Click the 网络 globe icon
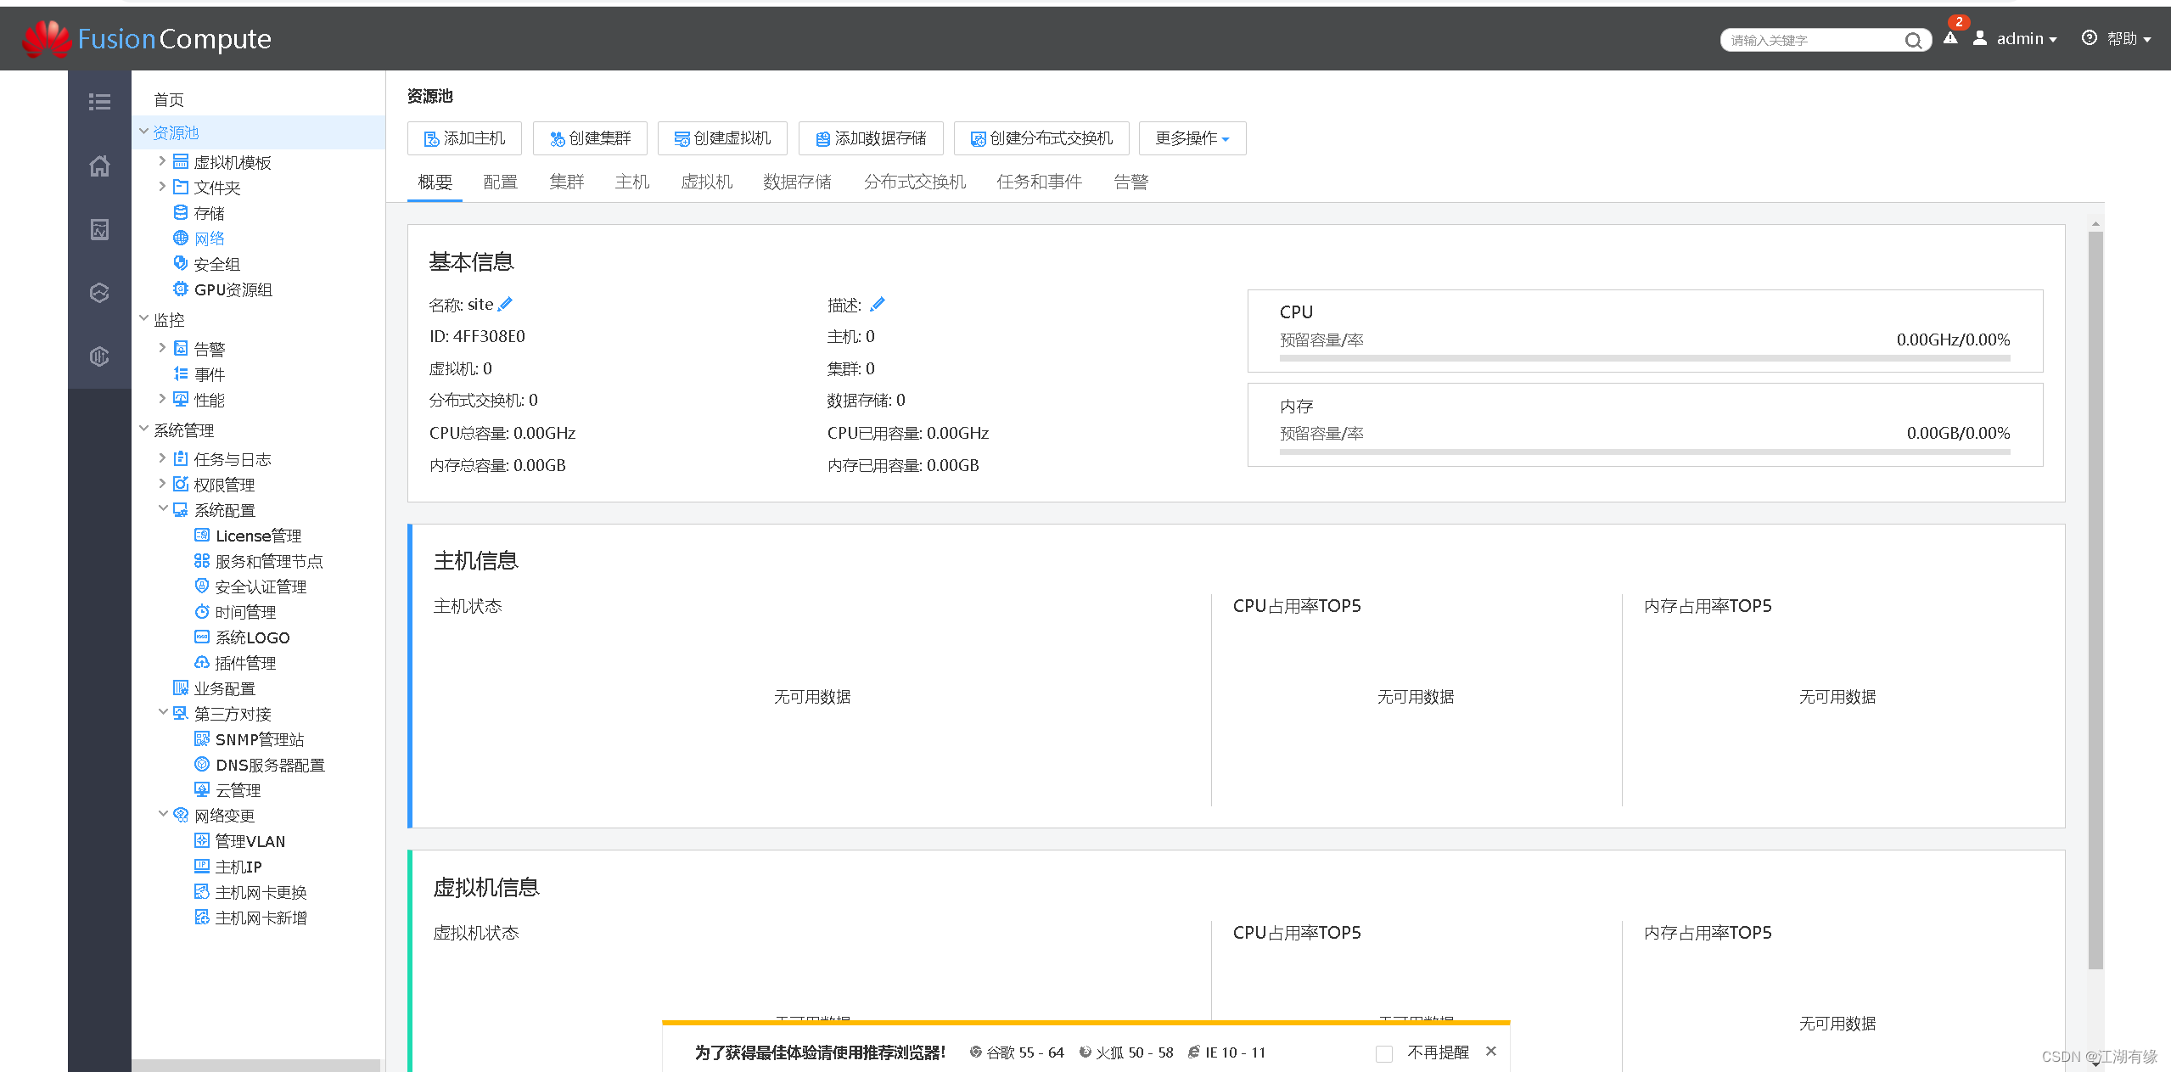2171x1072 pixels. 181,238
